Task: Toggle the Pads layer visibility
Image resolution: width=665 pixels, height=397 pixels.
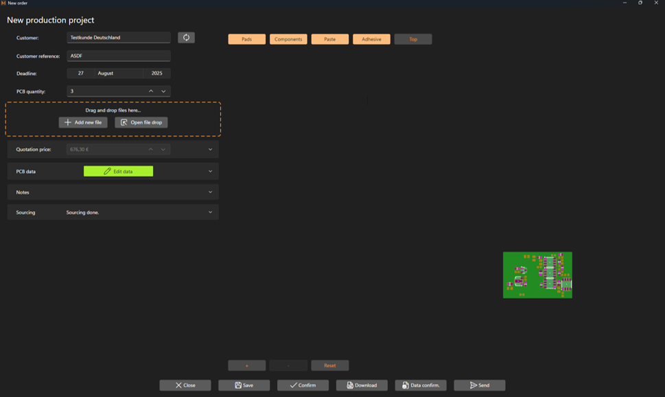Action: 246,39
